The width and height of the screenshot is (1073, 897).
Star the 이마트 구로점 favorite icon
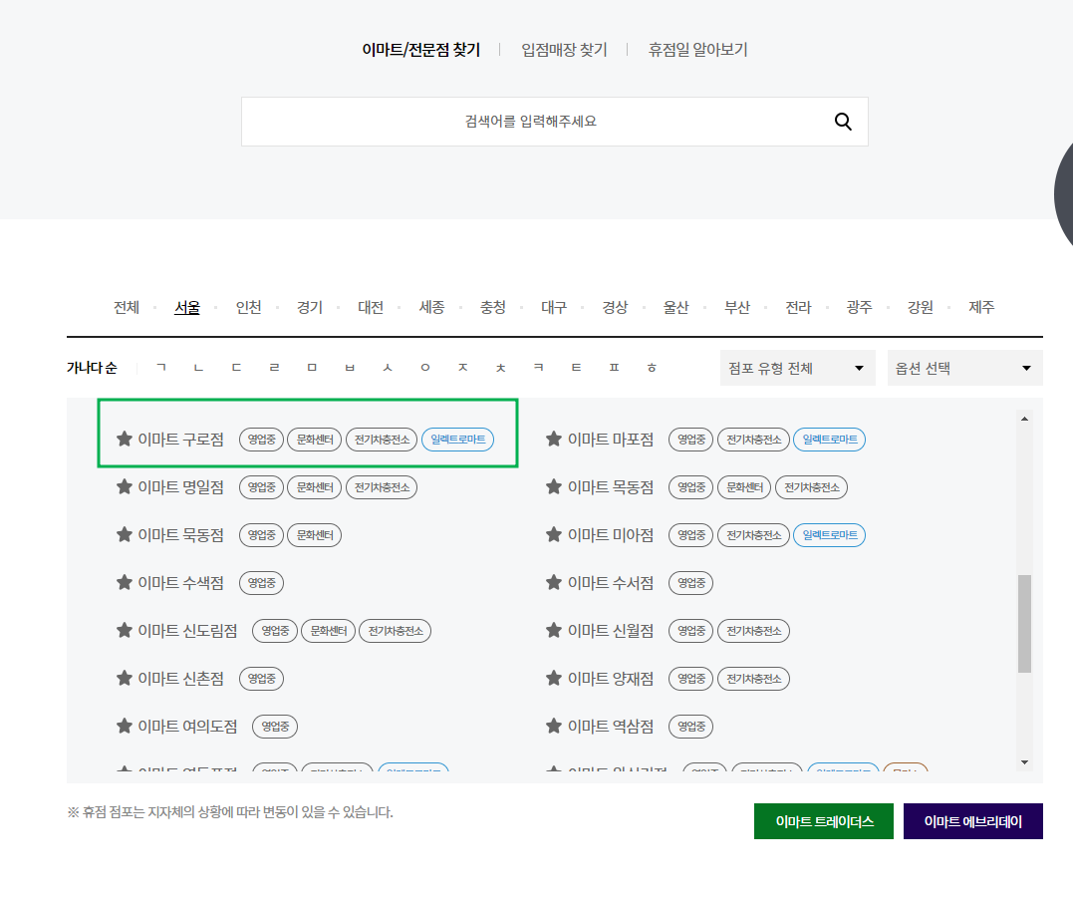pyautogui.click(x=124, y=439)
